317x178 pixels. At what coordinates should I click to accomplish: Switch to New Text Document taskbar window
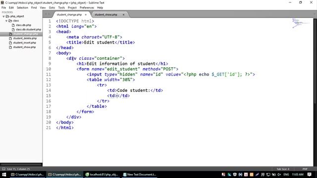point(140,175)
